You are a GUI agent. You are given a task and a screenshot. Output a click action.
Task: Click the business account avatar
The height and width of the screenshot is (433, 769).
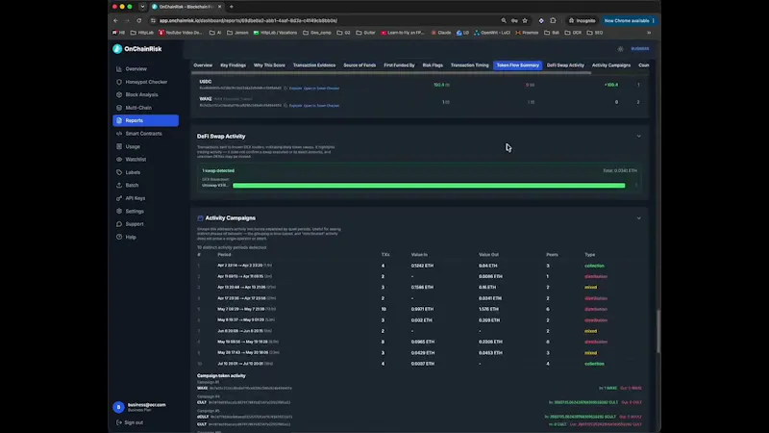pyautogui.click(x=118, y=407)
